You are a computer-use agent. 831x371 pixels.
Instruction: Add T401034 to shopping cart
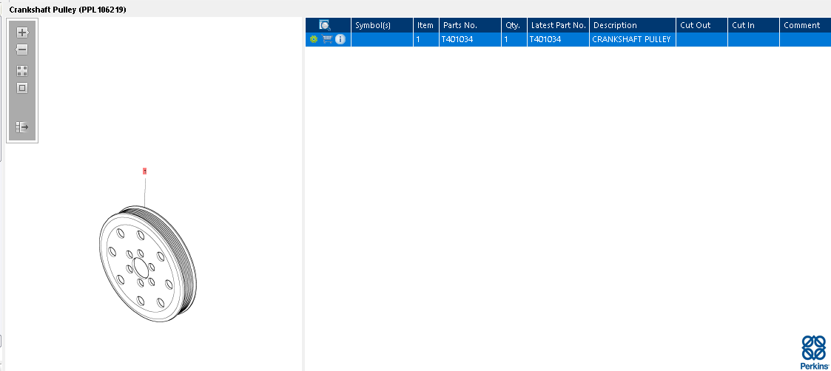pos(327,39)
